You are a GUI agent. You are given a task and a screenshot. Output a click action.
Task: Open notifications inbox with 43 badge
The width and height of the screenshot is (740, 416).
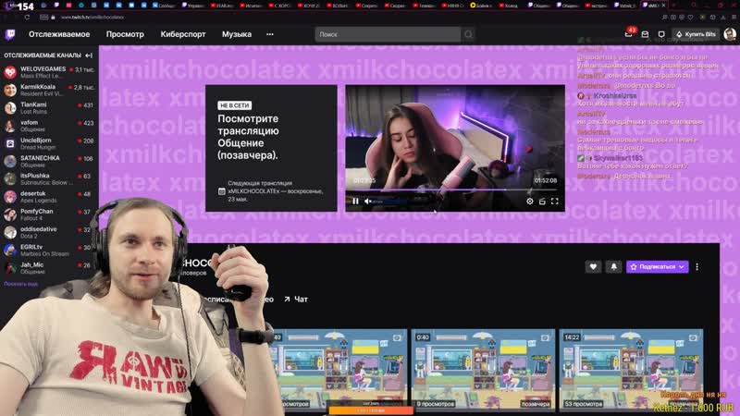pyautogui.click(x=629, y=34)
